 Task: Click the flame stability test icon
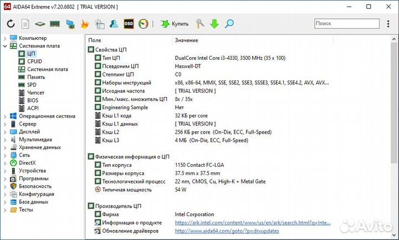coord(85,24)
